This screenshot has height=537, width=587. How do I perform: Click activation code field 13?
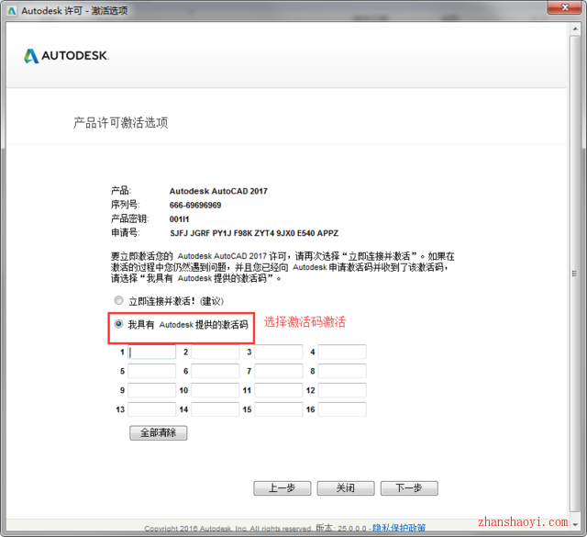tap(151, 409)
